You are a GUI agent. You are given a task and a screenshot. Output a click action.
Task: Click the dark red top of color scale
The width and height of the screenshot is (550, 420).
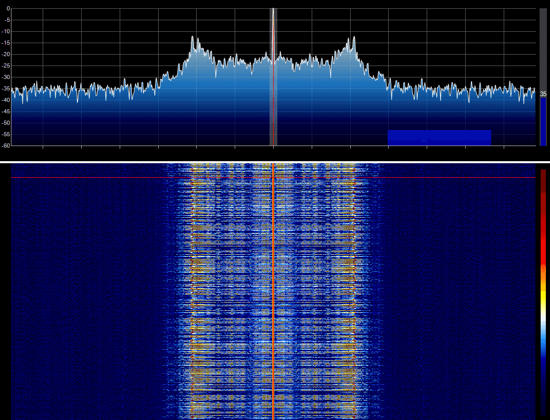543,177
